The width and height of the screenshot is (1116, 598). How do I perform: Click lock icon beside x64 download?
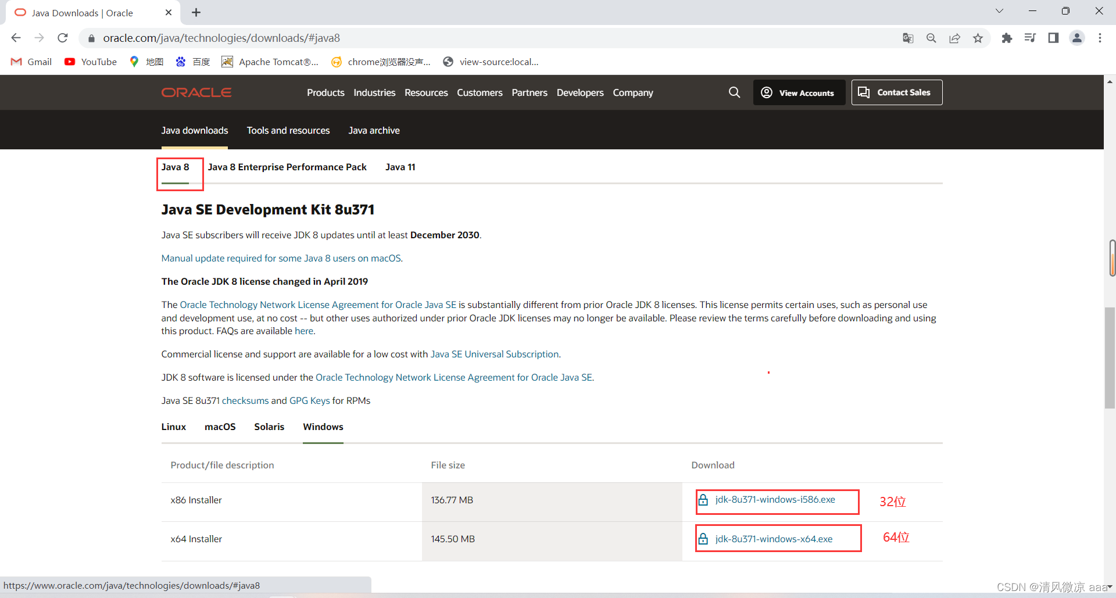(703, 539)
